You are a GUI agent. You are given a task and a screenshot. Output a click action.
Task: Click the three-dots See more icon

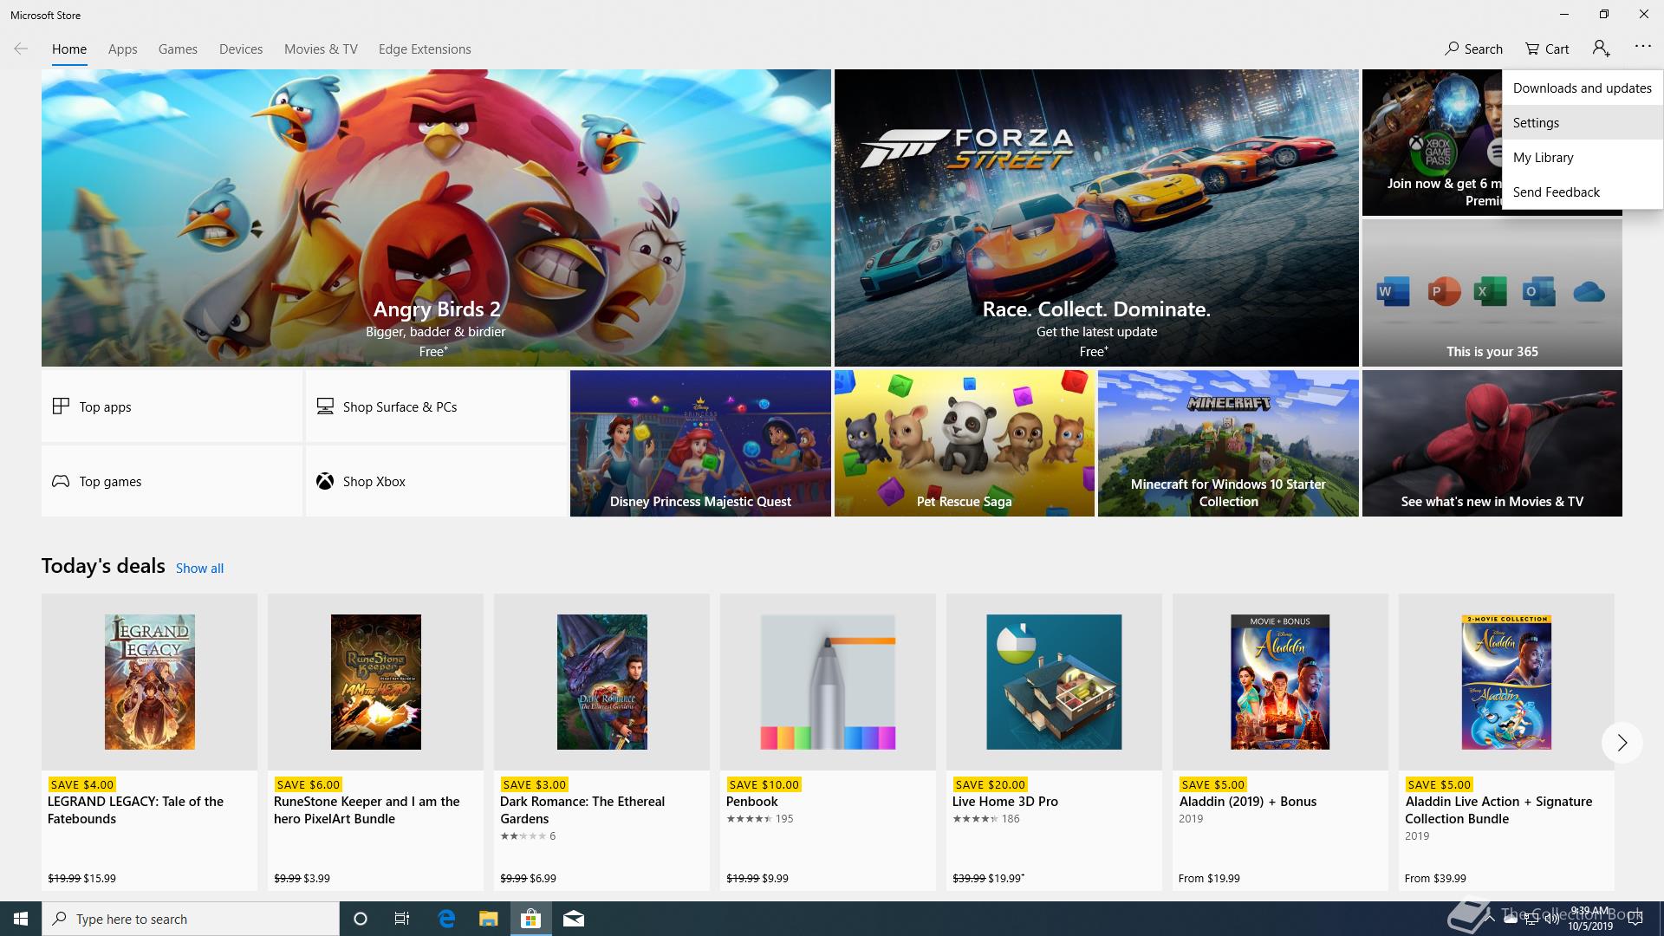click(1642, 47)
